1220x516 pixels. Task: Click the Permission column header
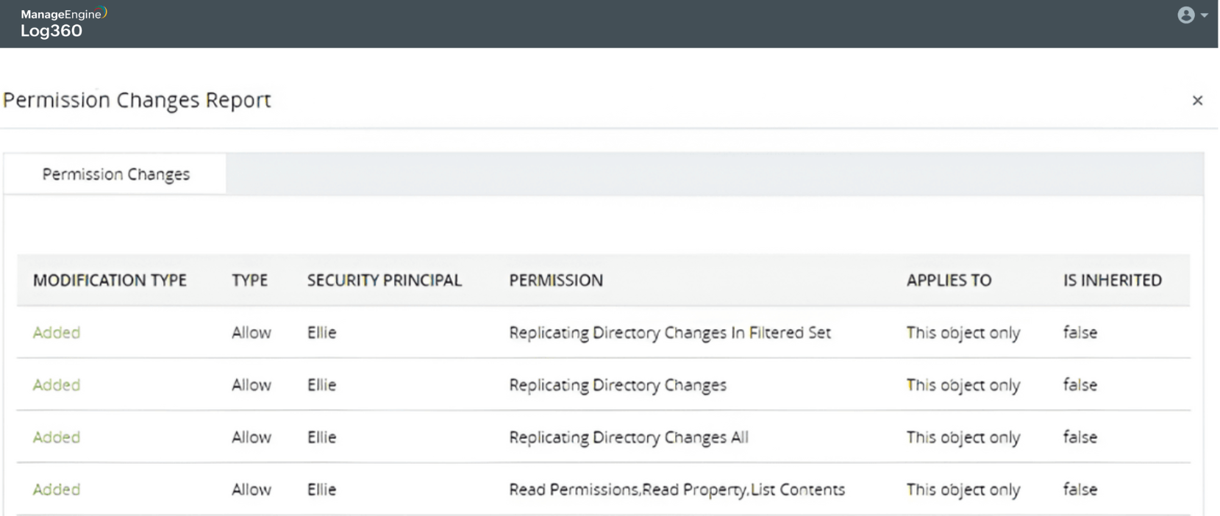click(555, 280)
